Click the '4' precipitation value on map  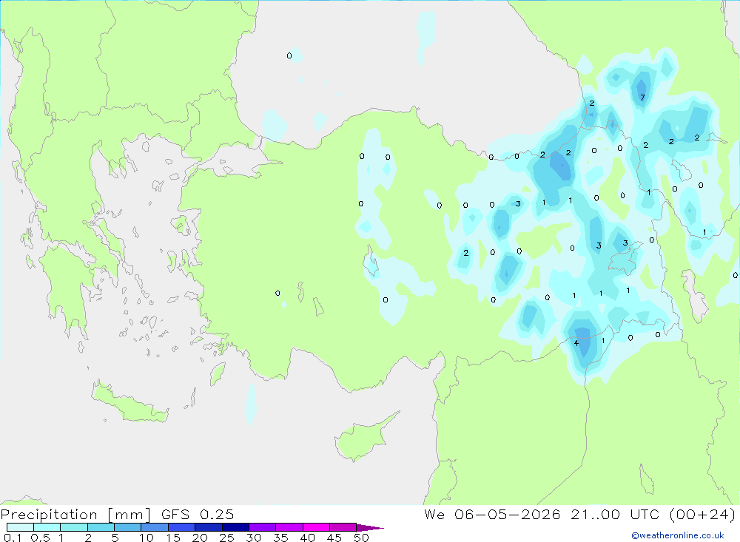click(576, 343)
